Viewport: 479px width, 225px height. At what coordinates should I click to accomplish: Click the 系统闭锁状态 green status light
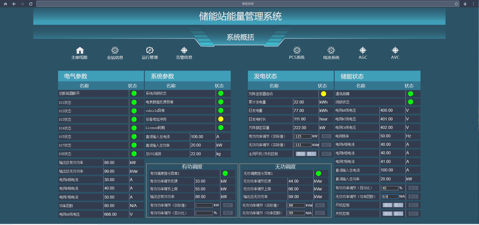[221, 93]
